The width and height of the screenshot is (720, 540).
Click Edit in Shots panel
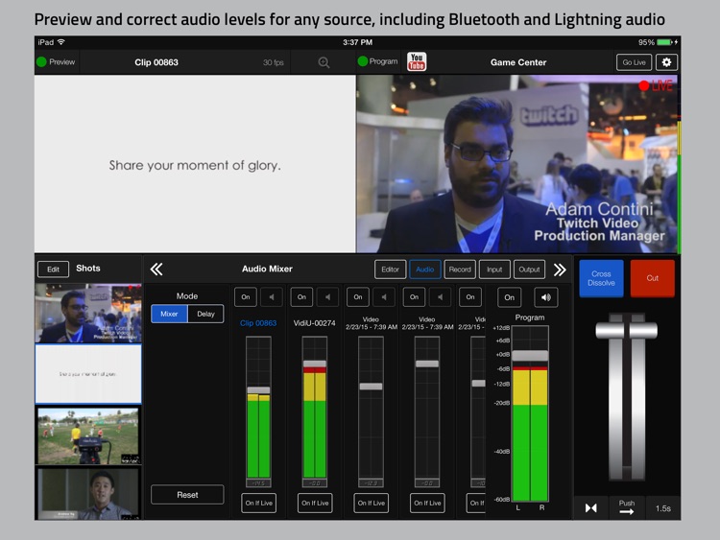coord(53,270)
